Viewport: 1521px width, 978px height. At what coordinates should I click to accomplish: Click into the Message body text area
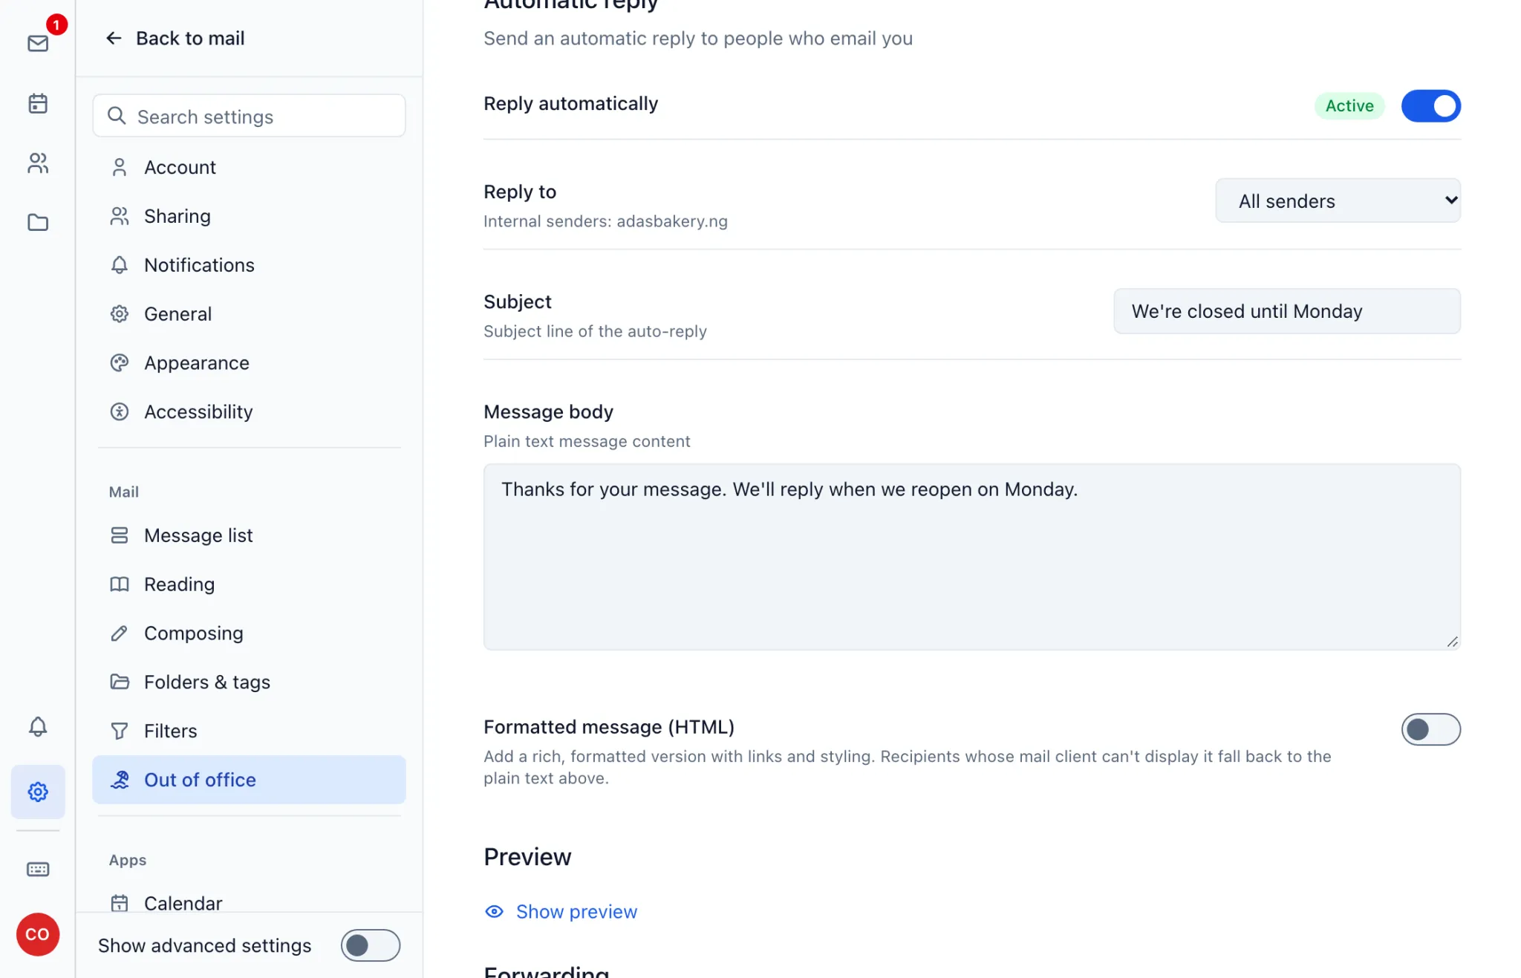(971, 557)
